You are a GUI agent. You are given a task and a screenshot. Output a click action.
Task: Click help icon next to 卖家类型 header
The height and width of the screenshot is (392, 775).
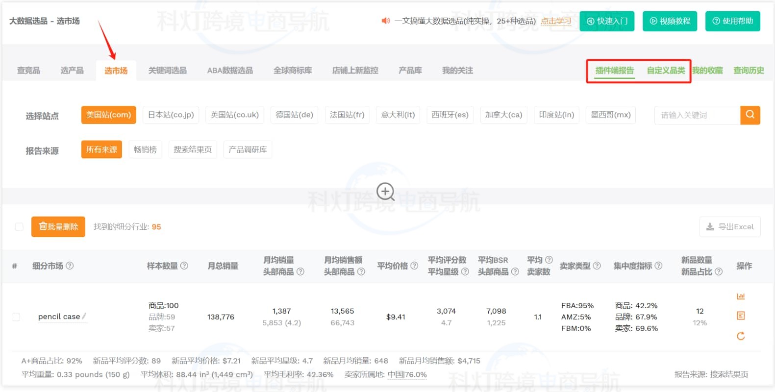point(597,266)
